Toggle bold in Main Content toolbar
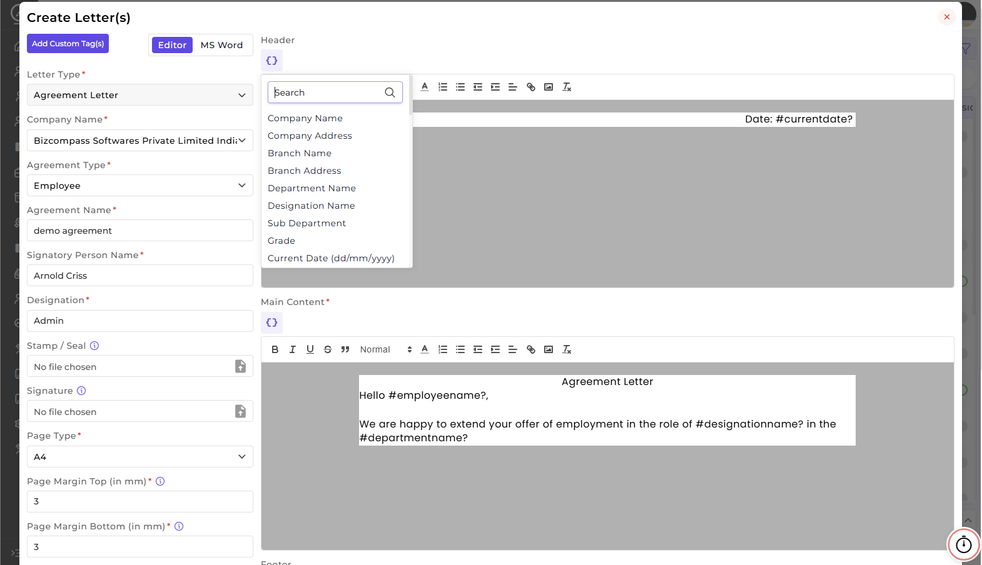The image size is (982, 565). point(275,349)
